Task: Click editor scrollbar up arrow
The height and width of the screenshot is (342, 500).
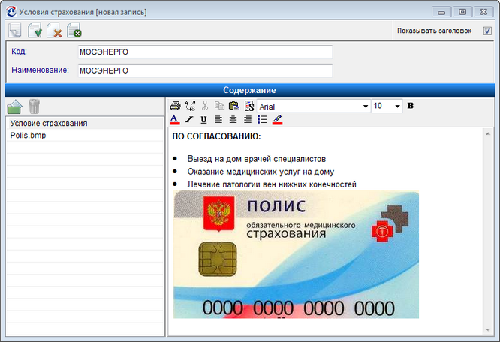Action: (488, 134)
